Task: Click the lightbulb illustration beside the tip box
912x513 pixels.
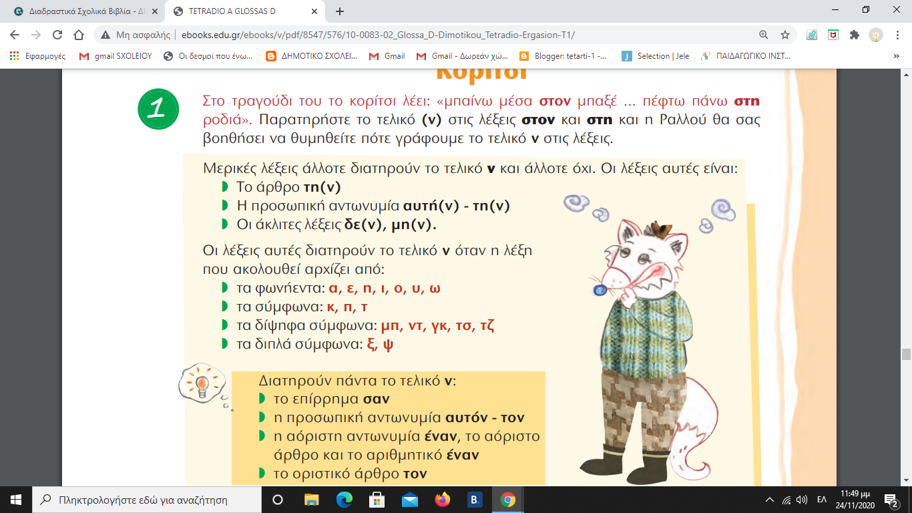Action: 201,383
